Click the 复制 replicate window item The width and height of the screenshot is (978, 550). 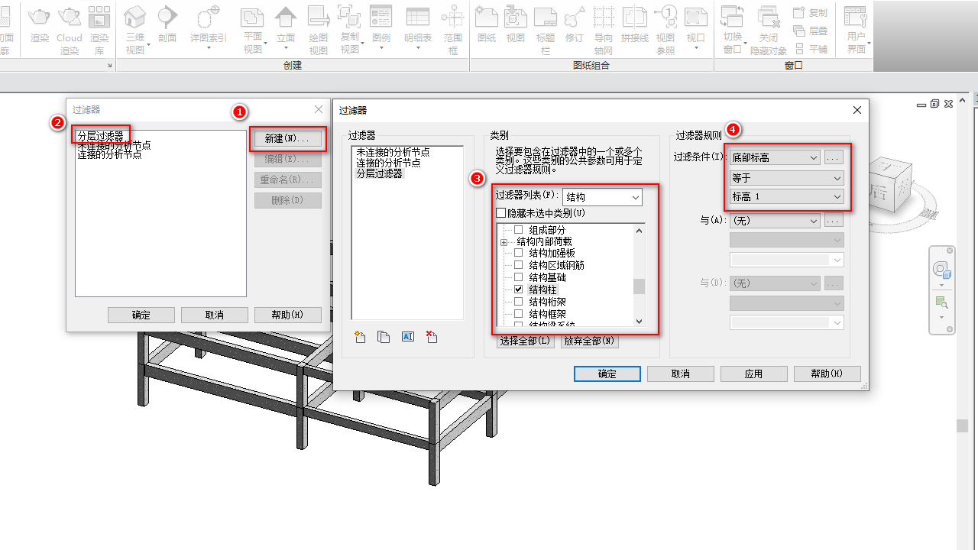click(x=810, y=13)
